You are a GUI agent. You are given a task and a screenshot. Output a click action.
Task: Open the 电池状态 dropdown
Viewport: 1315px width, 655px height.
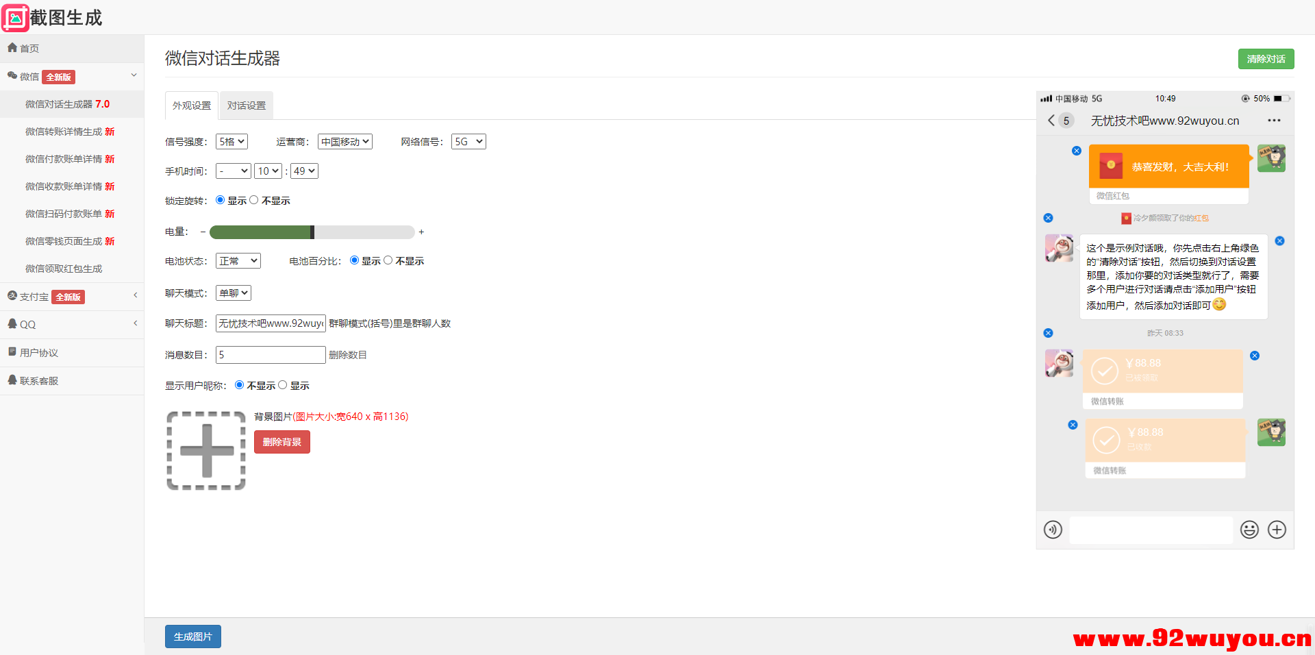click(238, 260)
